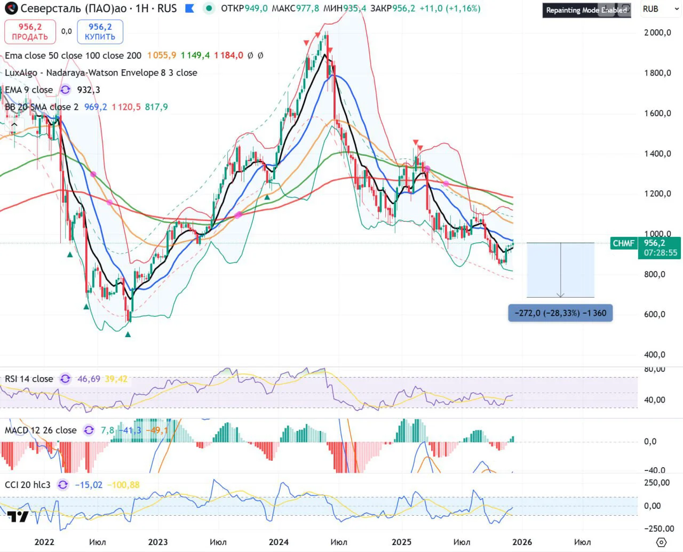The height and width of the screenshot is (552, 683).
Task: Click the 1 200,0 price axis label
Action: 657,194
